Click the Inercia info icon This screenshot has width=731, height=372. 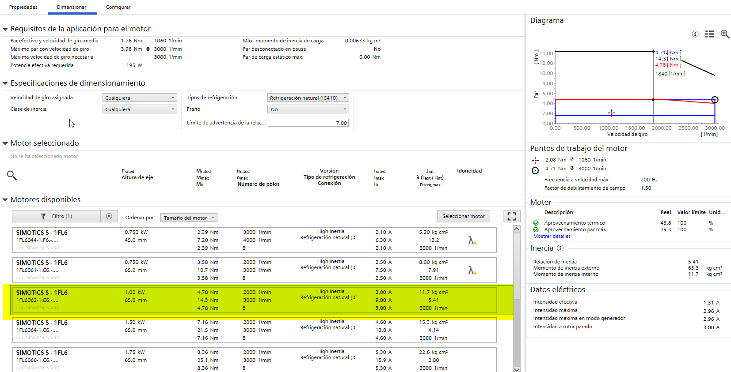pyautogui.click(x=560, y=248)
